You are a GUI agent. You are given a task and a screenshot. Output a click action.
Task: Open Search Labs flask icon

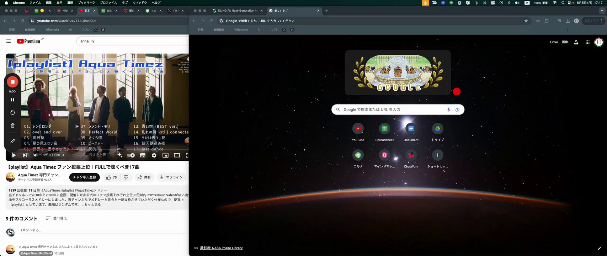tap(576, 42)
